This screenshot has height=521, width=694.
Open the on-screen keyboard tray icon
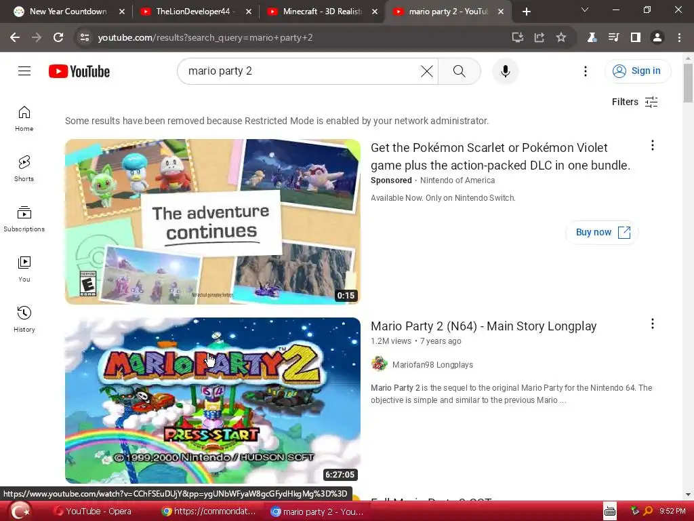[610, 512]
